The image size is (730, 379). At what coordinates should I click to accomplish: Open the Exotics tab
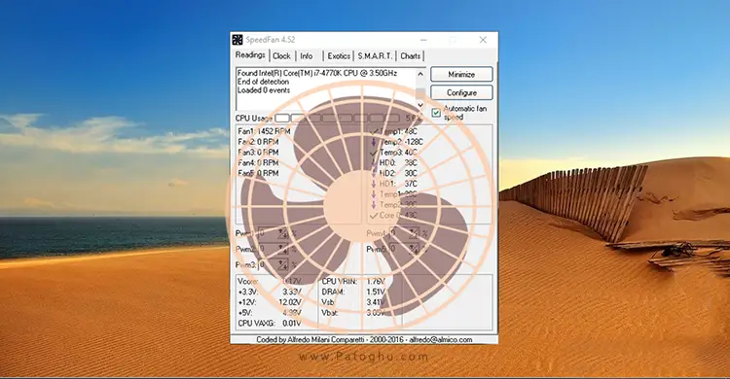tap(339, 55)
